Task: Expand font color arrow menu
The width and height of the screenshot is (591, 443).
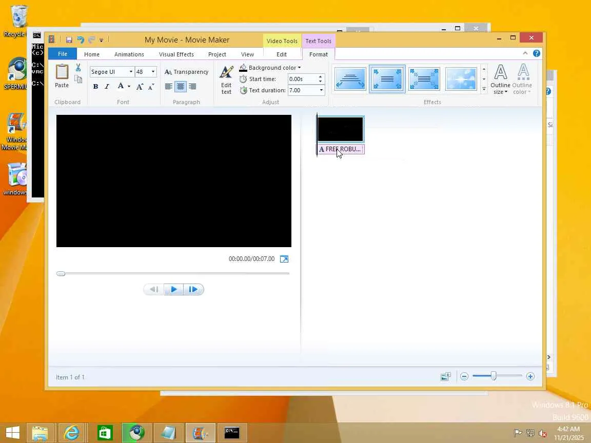Action: (x=129, y=87)
